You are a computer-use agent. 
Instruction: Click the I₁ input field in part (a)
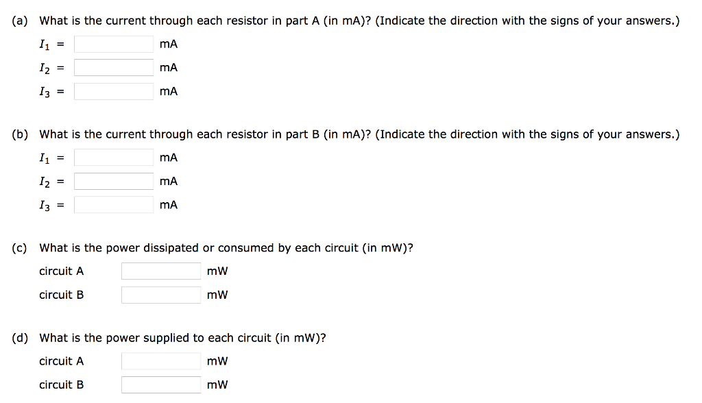(x=113, y=43)
